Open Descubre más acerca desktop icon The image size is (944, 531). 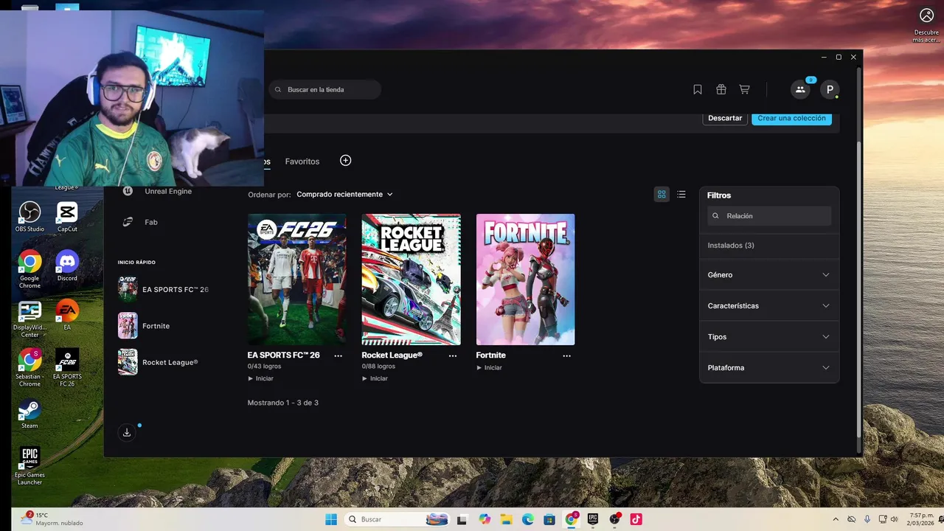pyautogui.click(x=926, y=24)
